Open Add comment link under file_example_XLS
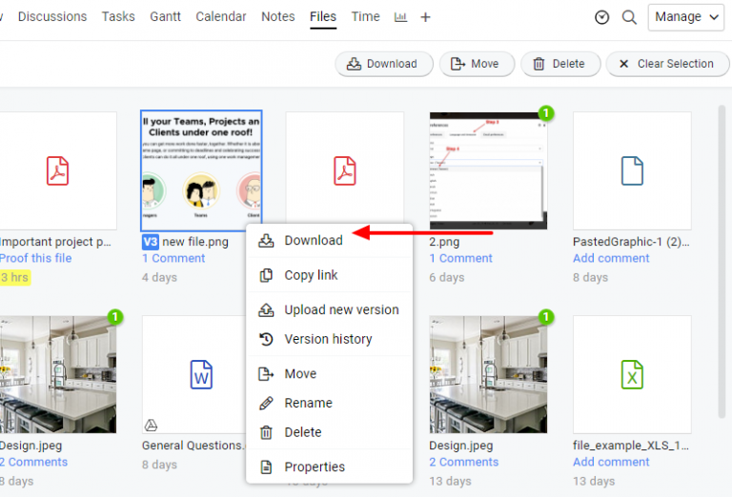 click(x=611, y=462)
